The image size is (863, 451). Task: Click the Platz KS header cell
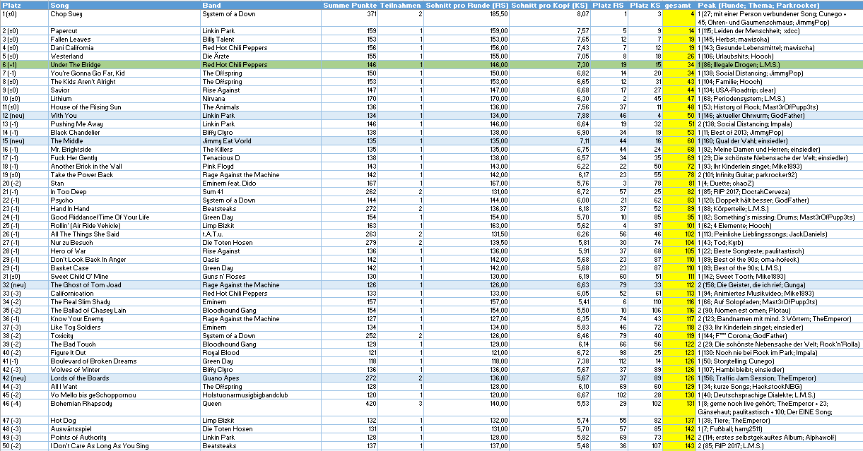(x=646, y=5)
